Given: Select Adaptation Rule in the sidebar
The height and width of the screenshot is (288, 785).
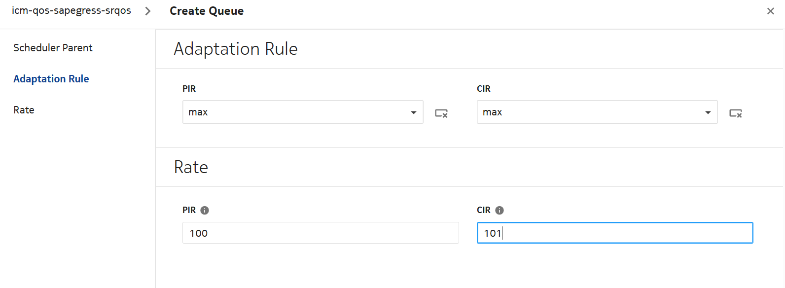Looking at the screenshot, I should pos(51,79).
